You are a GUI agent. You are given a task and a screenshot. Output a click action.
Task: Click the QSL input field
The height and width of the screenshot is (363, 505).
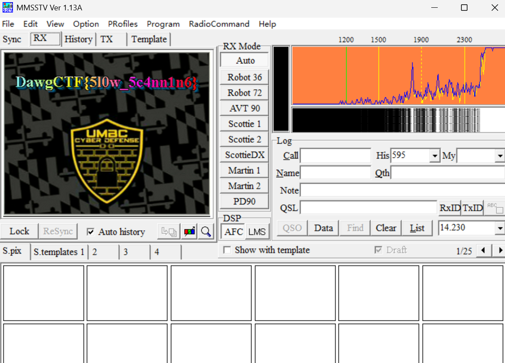pos(368,208)
